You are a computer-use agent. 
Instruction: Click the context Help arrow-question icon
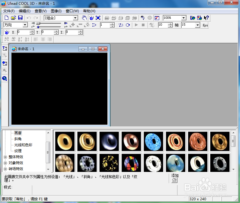(x=206, y=18)
